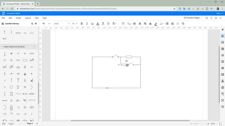Select the fuse symbol

click(x=25, y=94)
